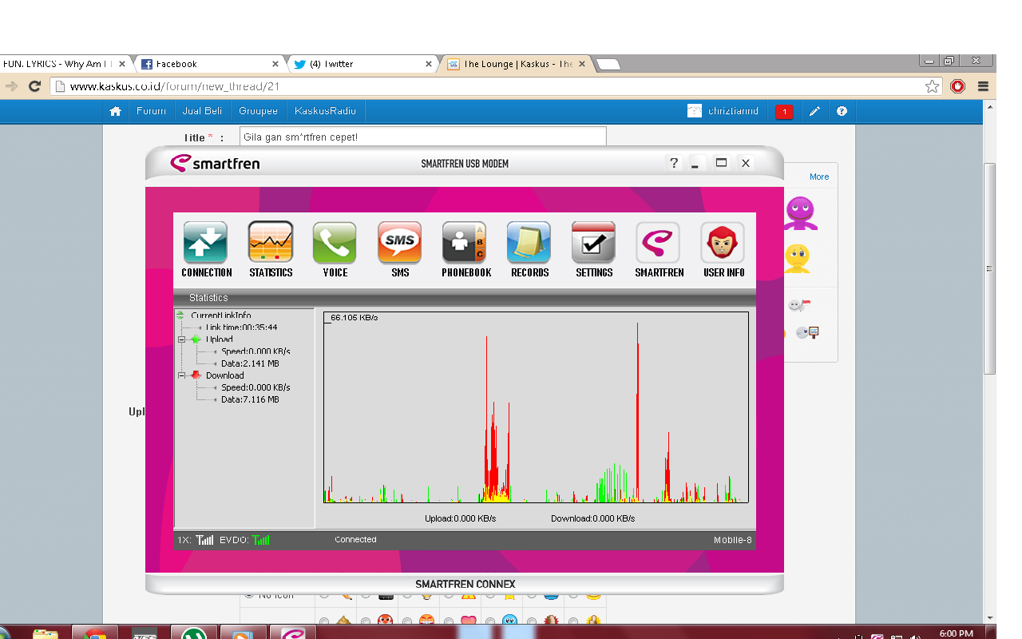The width and height of the screenshot is (1022, 639).
Task: Click the More emoticons link
Action: point(819,177)
